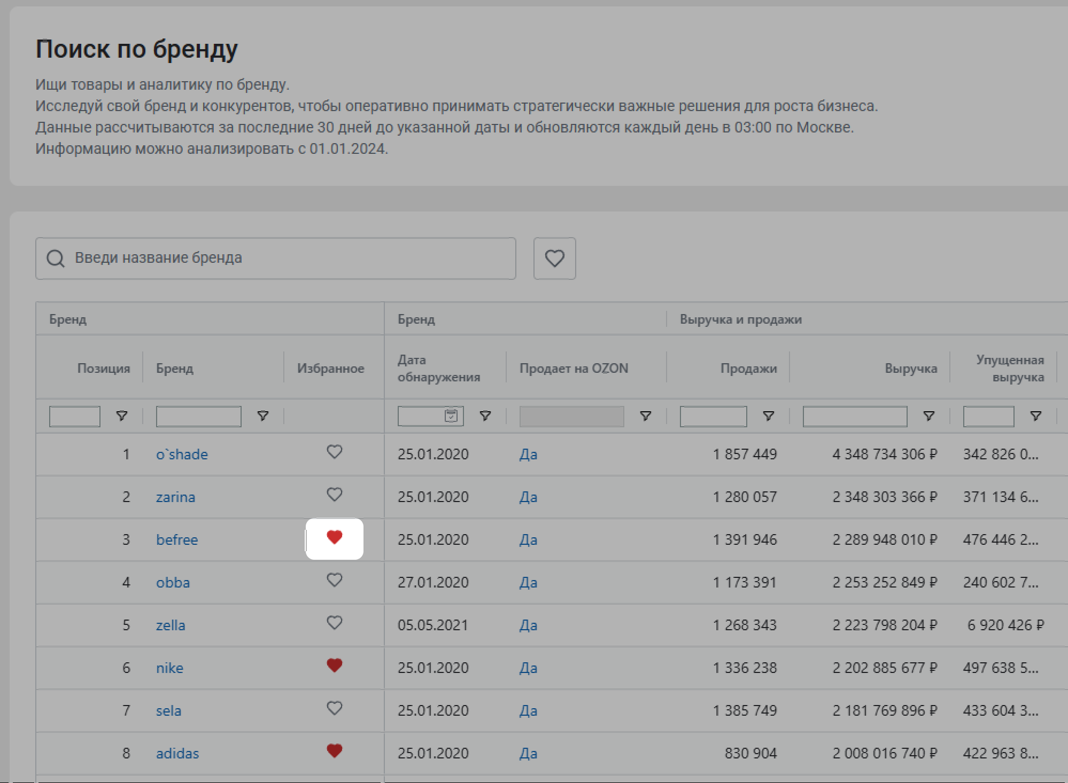Select sales value 830 904
Screen dimensions: 1068x783
pyautogui.click(x=750, y=754)
